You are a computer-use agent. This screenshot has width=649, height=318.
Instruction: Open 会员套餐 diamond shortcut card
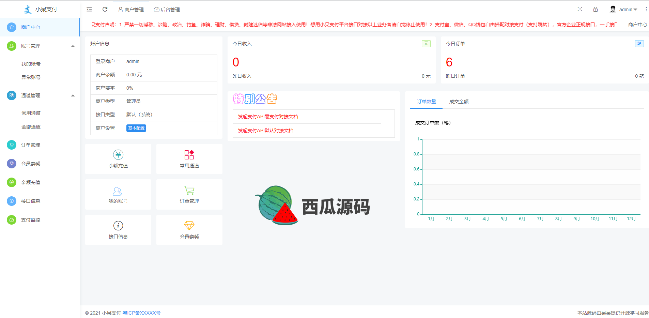[189, 230]
